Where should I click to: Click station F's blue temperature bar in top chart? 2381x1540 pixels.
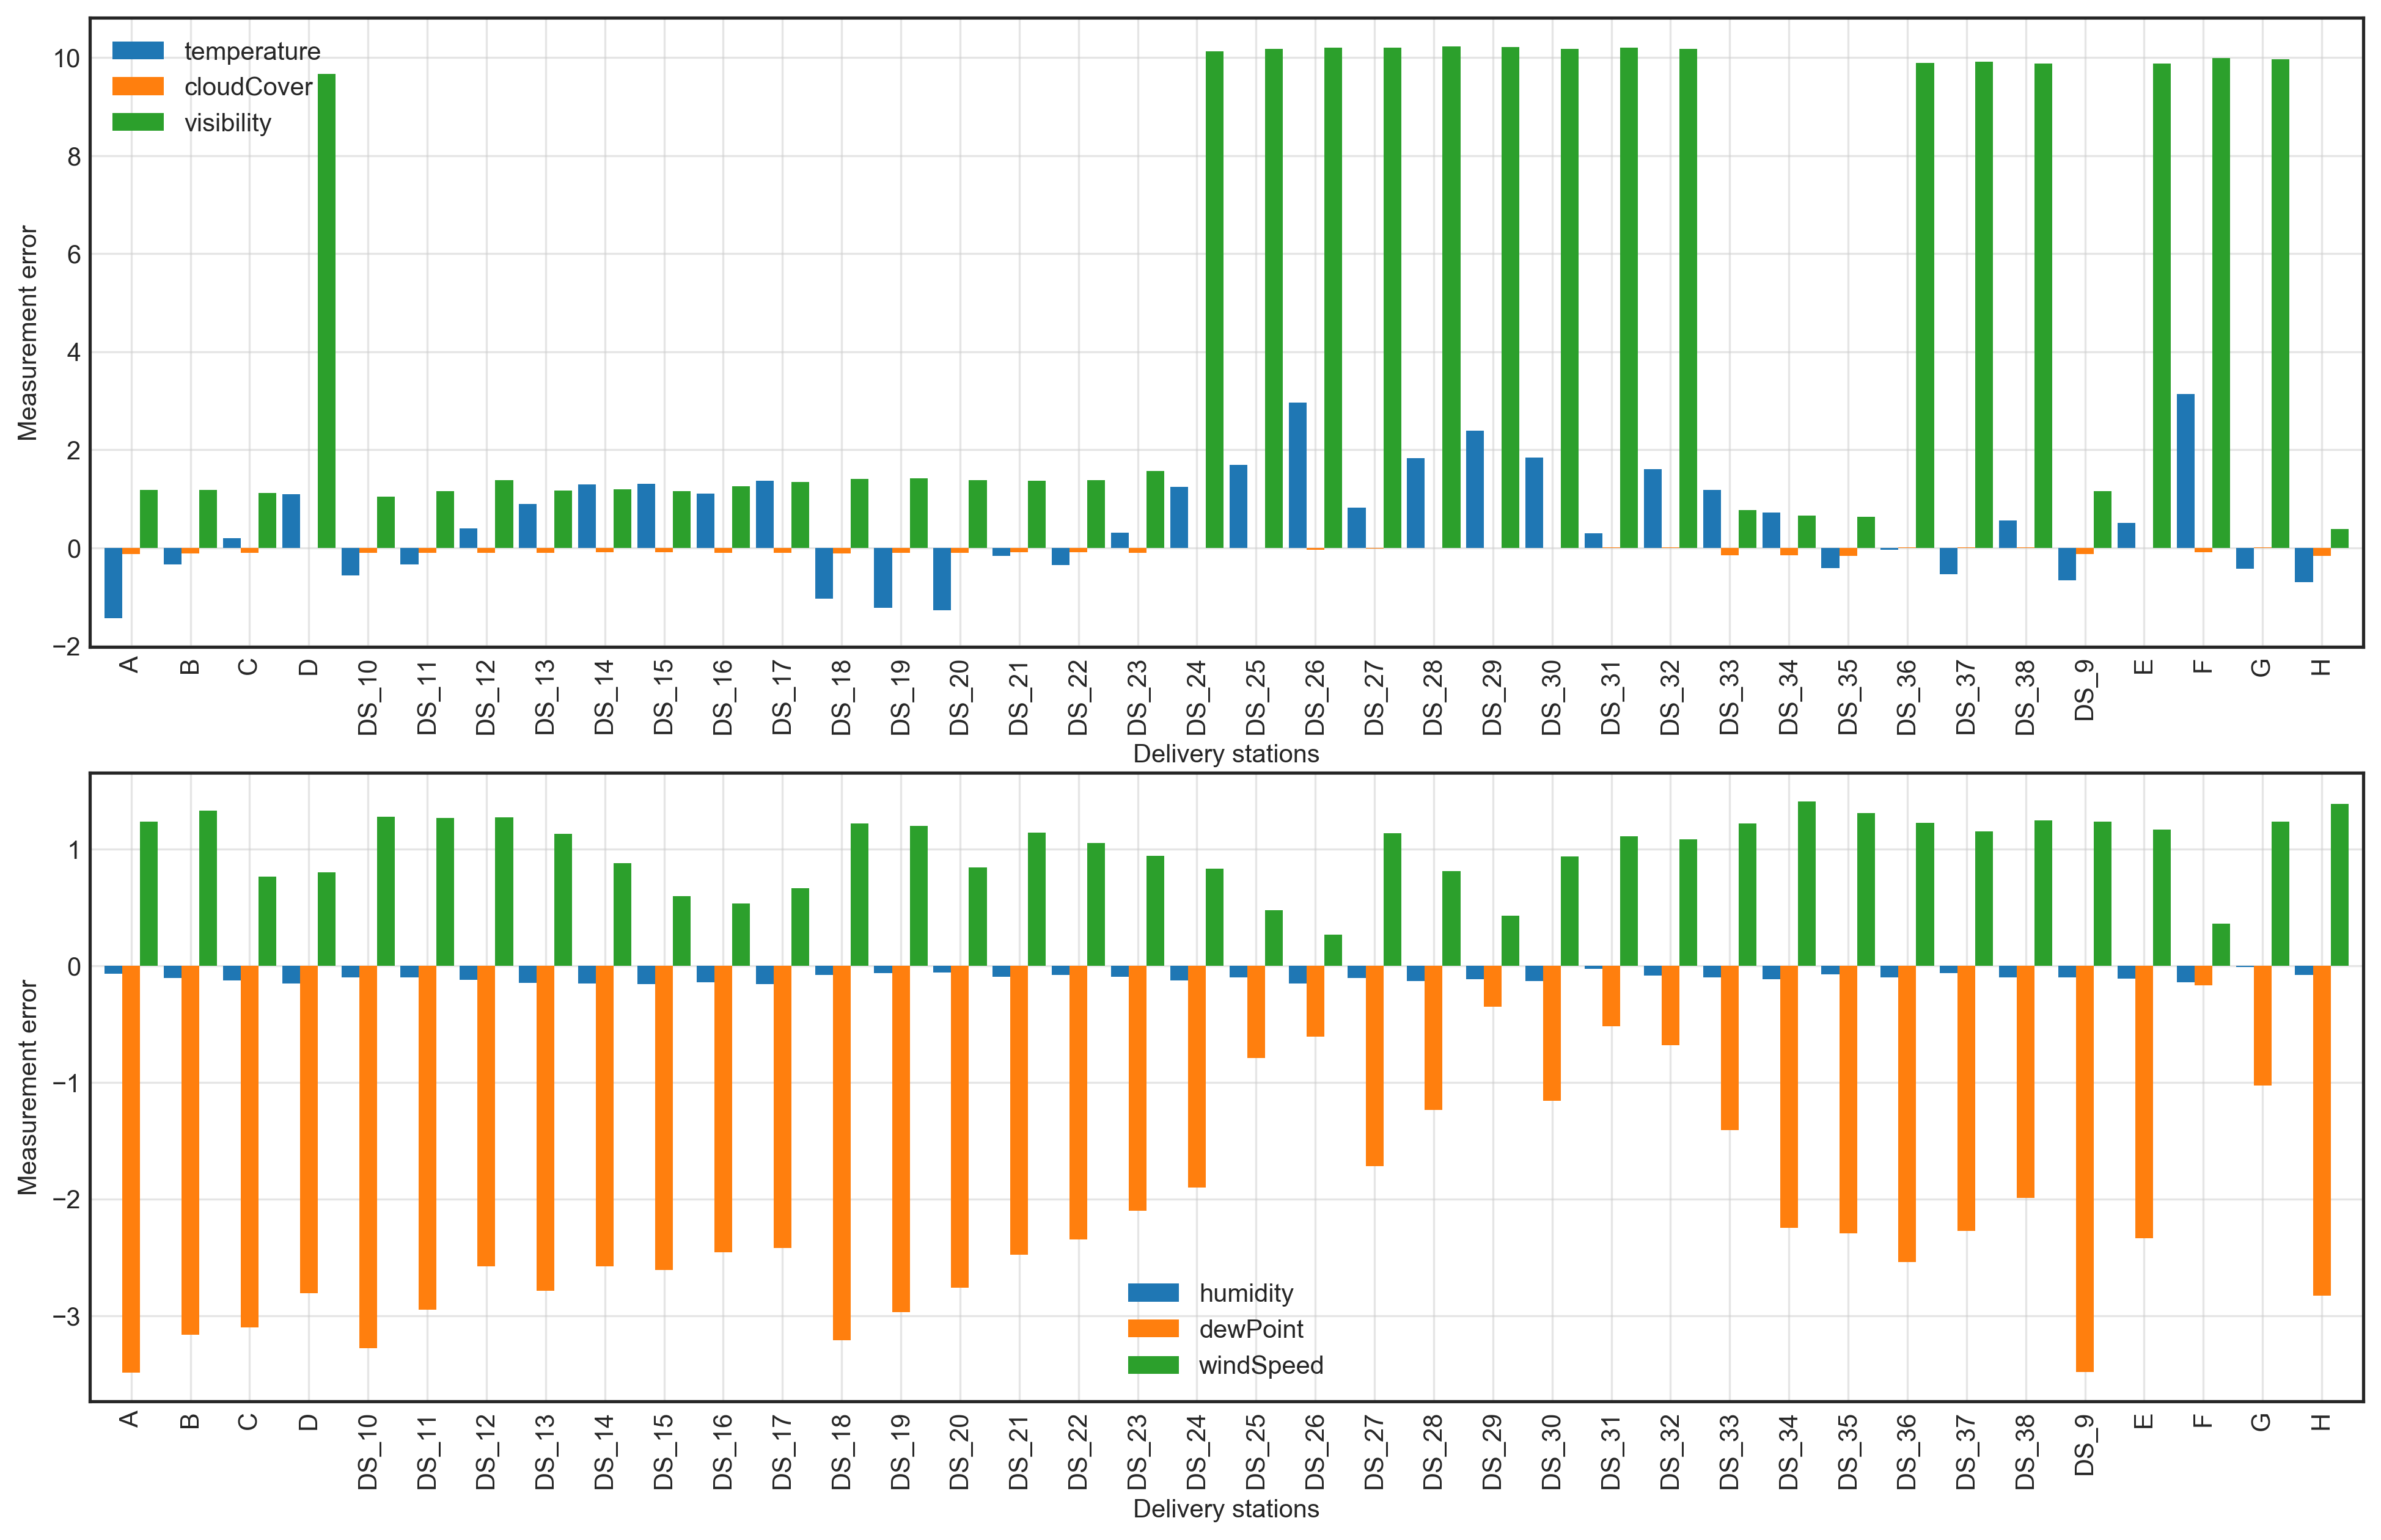coord(2185,470)
